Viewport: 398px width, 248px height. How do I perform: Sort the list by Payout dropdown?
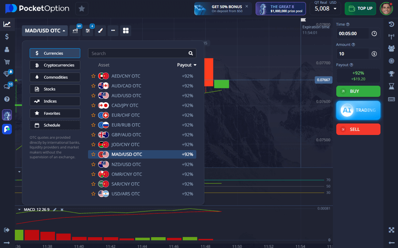click(x=187, y=65)
